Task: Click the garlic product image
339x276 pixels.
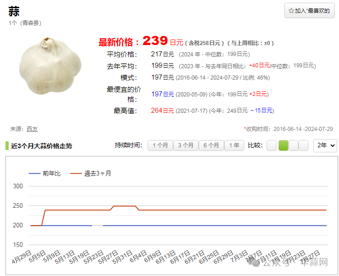Action: [50, 66]
